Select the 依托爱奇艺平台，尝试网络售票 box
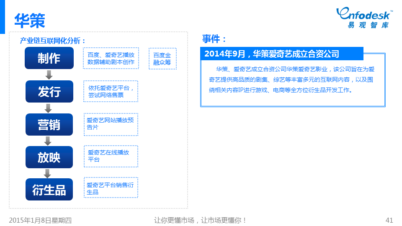Screen dimensions: 402x226 pos(111,92)
